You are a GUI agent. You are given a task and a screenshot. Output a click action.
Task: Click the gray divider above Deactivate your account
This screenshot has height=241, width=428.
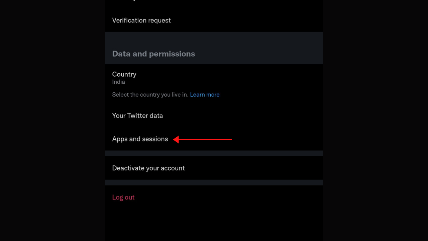[214, 153]
